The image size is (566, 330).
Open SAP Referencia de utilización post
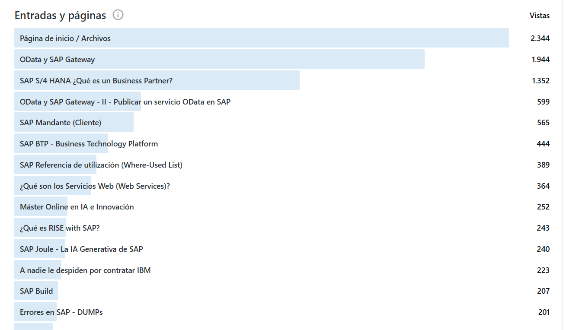pos(101,165)
